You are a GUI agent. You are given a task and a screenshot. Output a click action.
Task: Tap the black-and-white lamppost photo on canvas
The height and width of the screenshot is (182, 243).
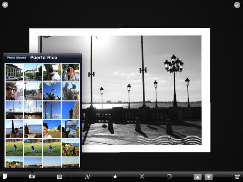coord(142,90)
